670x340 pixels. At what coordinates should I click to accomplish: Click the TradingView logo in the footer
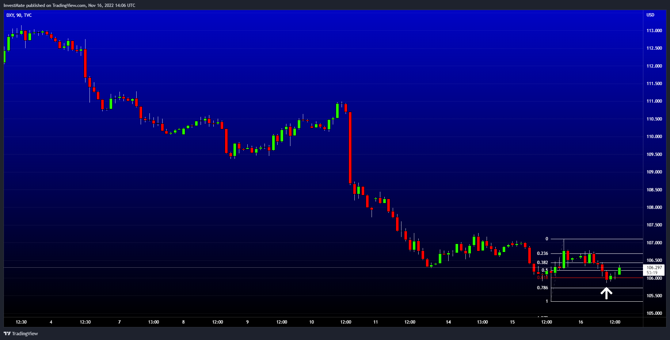pos(21,333)
